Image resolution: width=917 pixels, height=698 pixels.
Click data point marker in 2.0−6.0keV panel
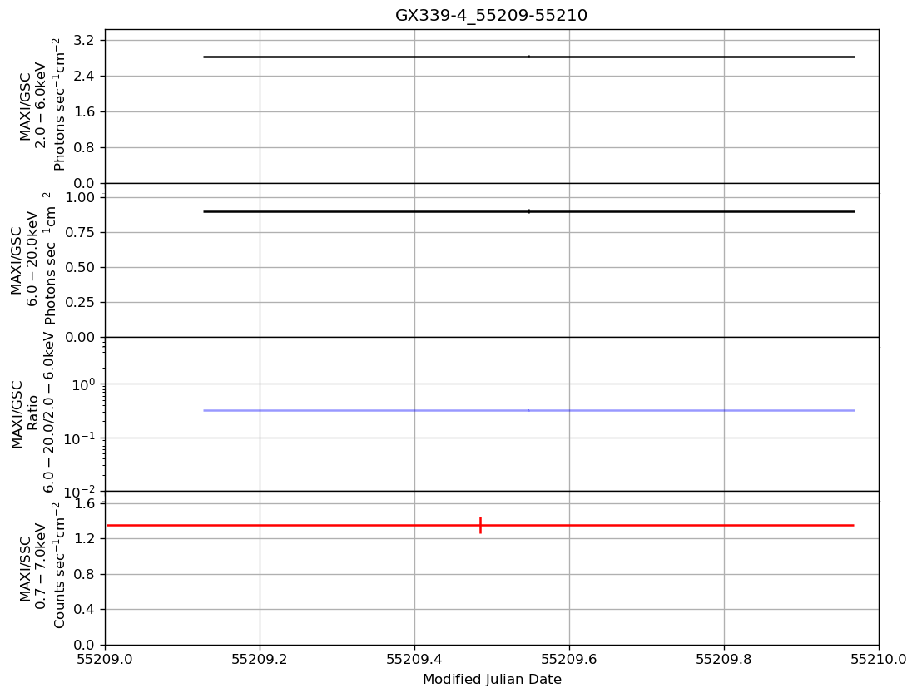528,57
